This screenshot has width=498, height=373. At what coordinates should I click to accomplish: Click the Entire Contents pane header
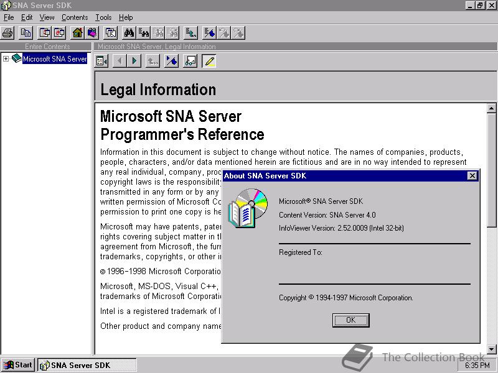[x=46, y=46]
